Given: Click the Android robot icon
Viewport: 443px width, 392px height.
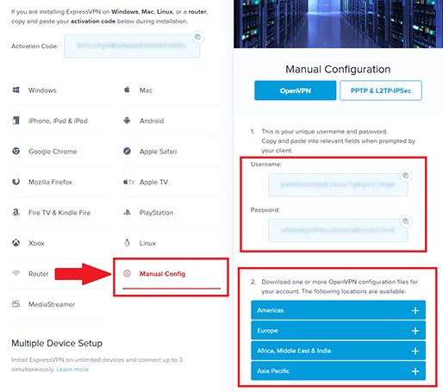Looking at the screenshot, I should click(127, 121).
